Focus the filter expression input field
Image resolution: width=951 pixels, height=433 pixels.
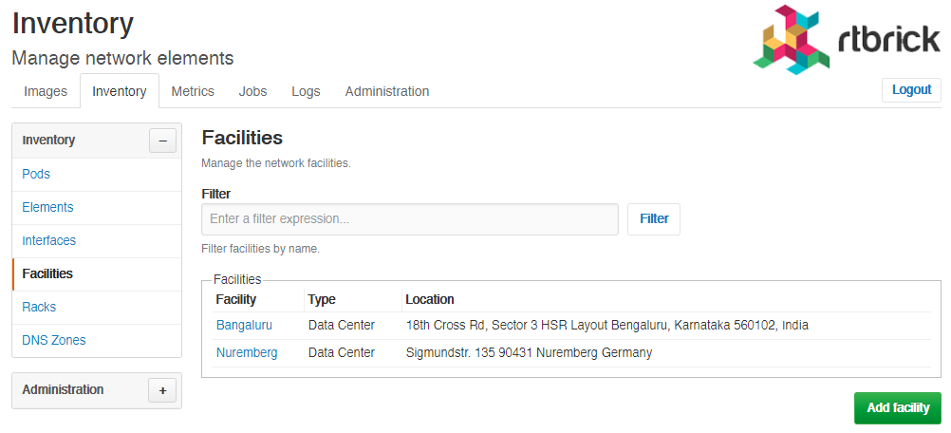tap(410, 219)
